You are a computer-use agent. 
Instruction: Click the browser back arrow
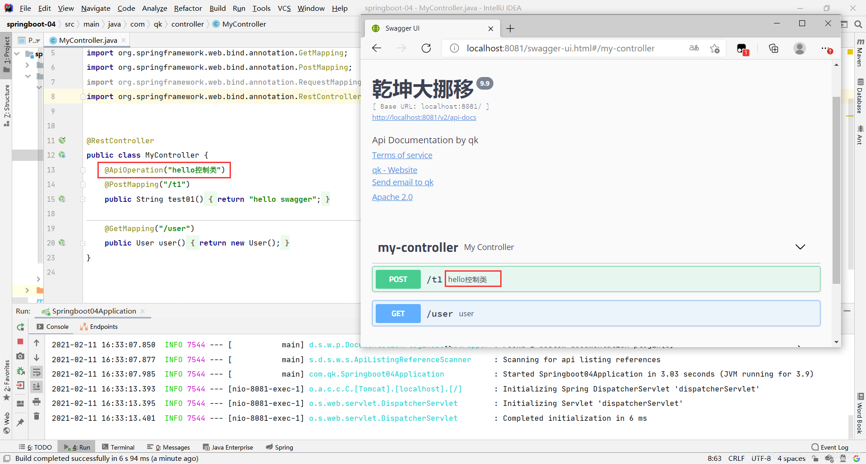tap(377, 48)
